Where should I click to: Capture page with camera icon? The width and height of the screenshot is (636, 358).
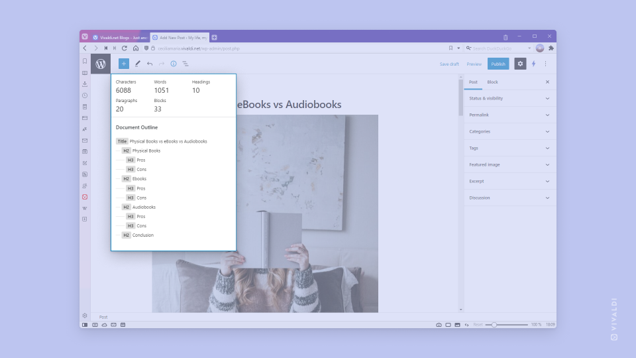point(439,325)
